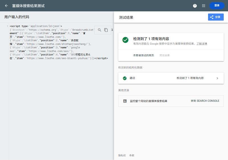Open the Google apps grid icon
The image size is (228, 160).
203,6
